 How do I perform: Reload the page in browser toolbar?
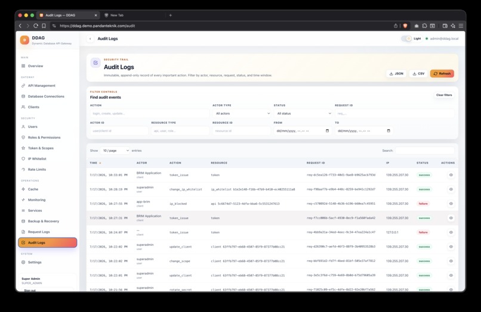pos(36,26)
